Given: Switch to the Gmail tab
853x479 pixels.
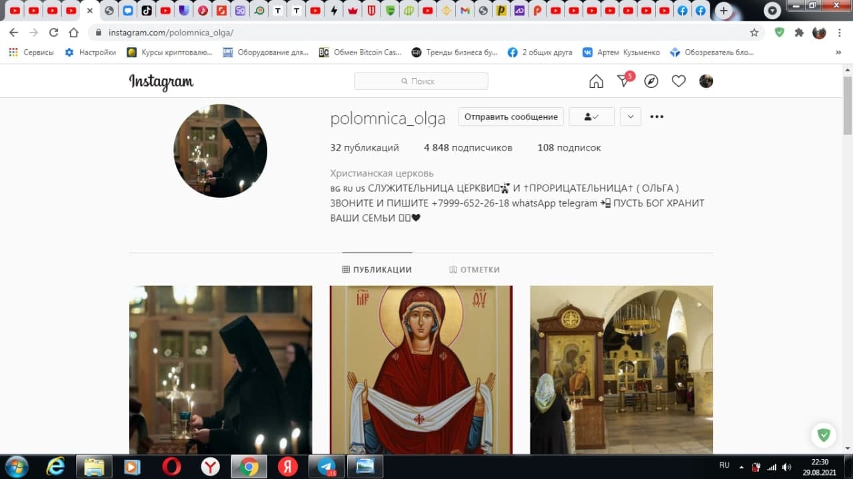Looking at the screenshot, I should (464, 11).
